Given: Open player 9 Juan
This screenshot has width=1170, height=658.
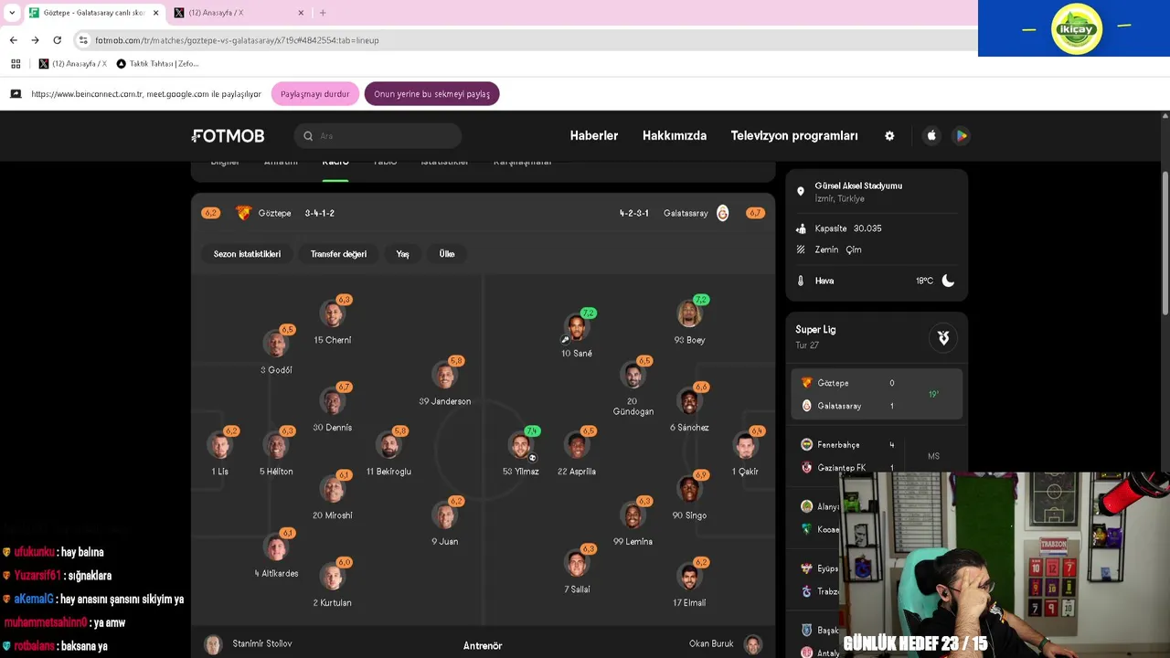Looking at the screenshot, I should point(445,522).
